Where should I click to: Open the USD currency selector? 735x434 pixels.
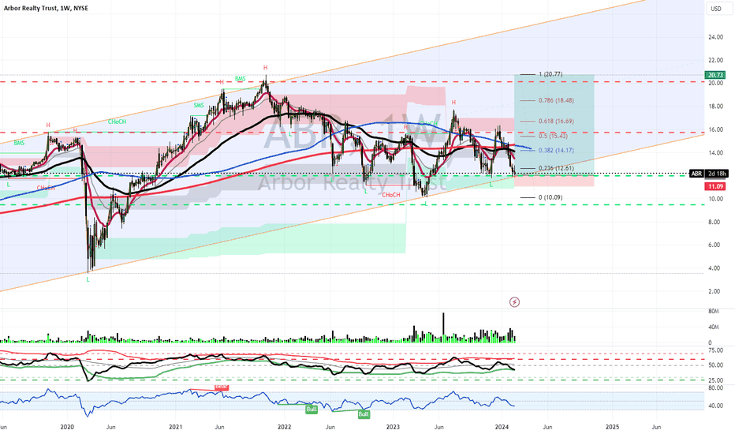[x=716, y=9]
